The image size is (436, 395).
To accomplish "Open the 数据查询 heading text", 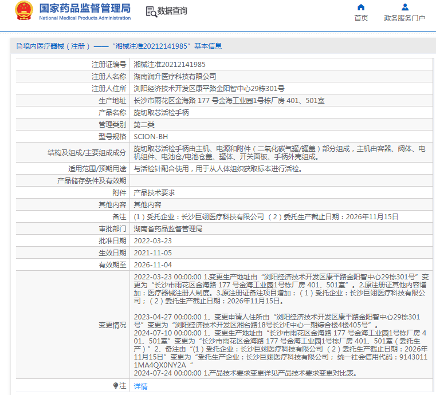I will [x=172, y=11].
